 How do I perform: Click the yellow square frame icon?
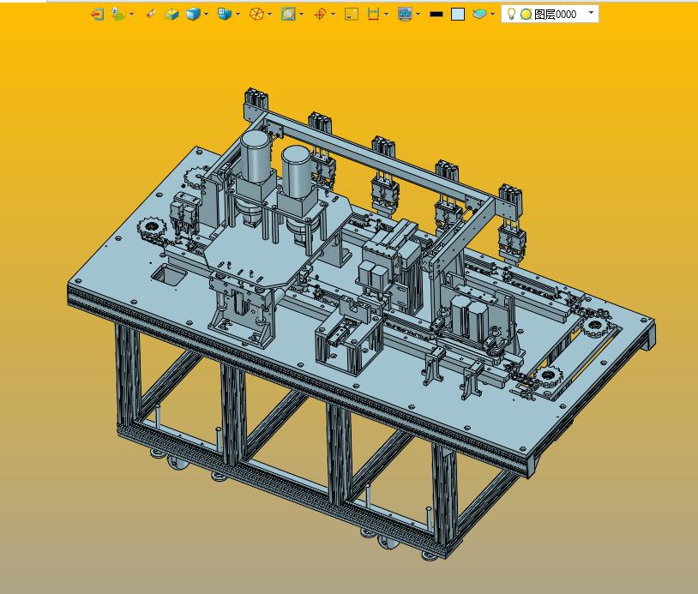click(352, 15)
